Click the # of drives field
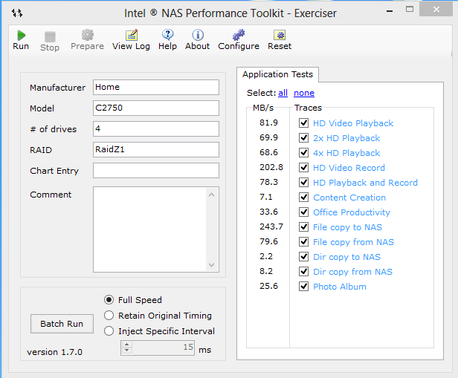 click(156, 128)
